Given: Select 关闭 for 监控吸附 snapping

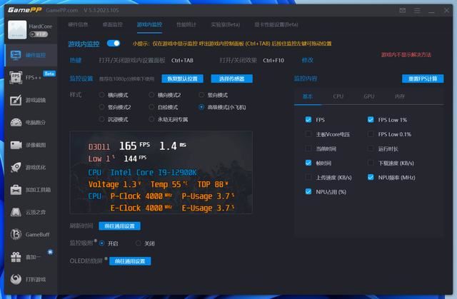Looking at the screenshot, I should point(138,243).
